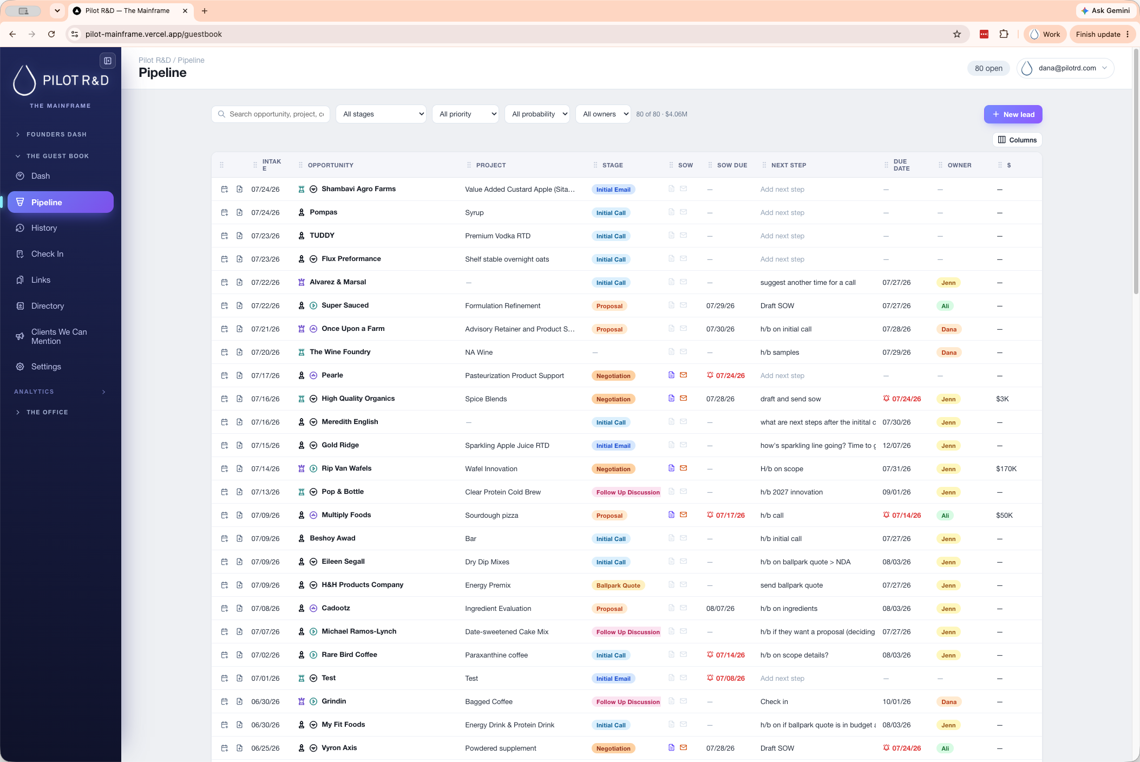Click the add-note document icon for Pompas
The width and height of the screenshot is (1140, 762).
coord(239,212)
